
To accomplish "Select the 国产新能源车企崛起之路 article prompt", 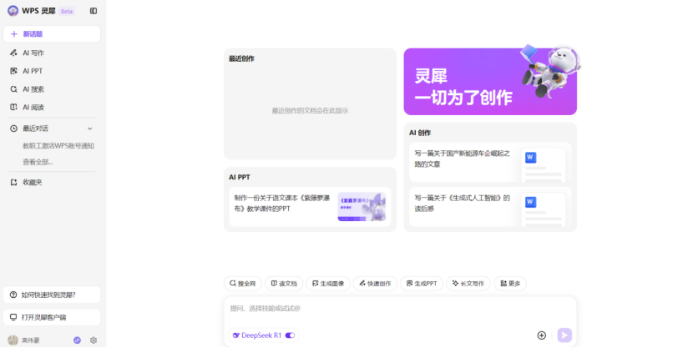I will [x=490, y=162].
